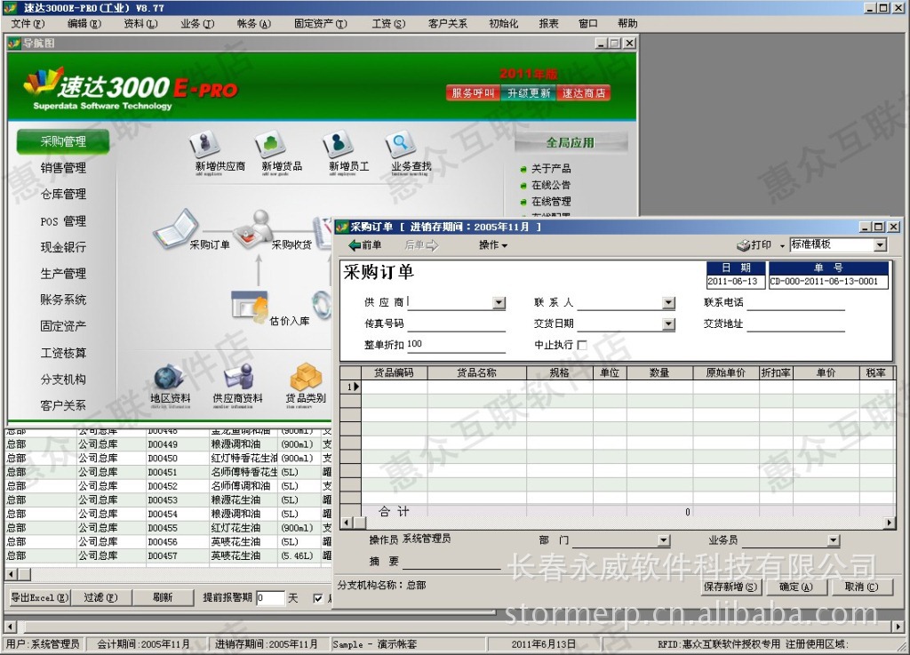This screenshot has height=655, width=910.
Task: Confirm the order with 确定(A)
Action: (795, 587)
